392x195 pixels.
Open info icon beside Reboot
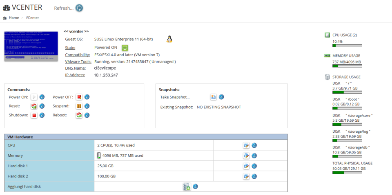pyautogui.click(x=87, y=115)
